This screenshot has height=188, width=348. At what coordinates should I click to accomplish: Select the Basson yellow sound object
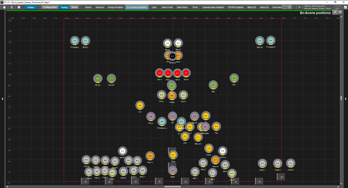coord(198,138)
